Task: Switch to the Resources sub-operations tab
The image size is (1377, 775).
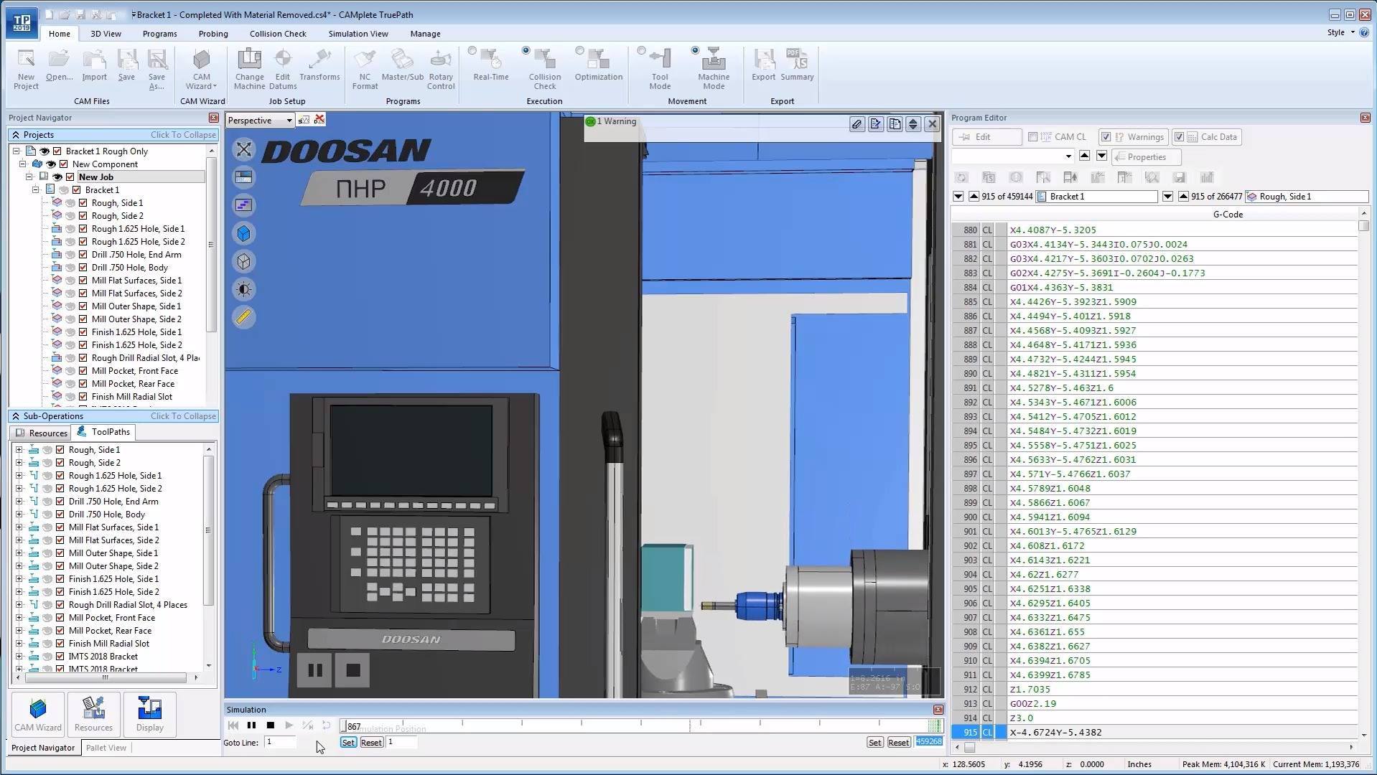Action: point(42,433)
